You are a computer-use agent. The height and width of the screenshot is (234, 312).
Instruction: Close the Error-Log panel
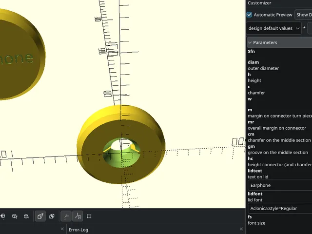tap(241, 229)
